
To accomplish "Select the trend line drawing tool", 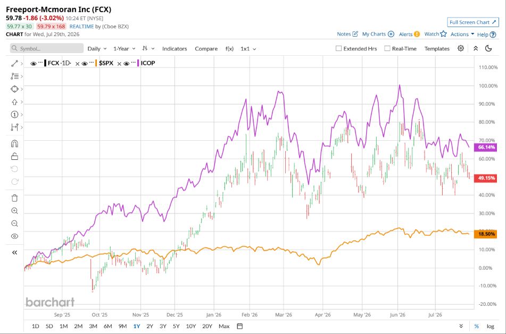I will [x=14, y=64].
